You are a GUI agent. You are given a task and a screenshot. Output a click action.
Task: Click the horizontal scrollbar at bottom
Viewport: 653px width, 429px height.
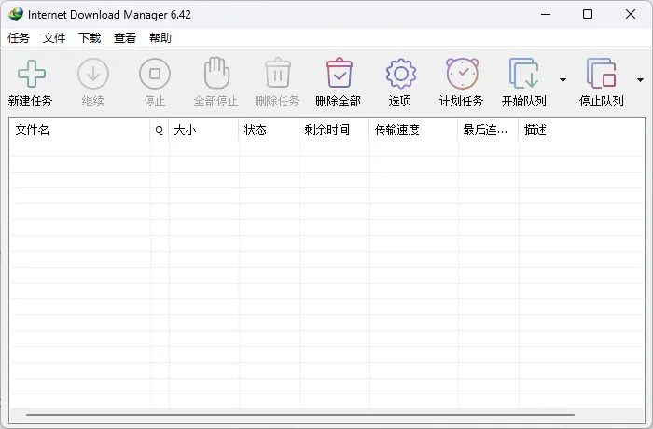coord(300,415)
